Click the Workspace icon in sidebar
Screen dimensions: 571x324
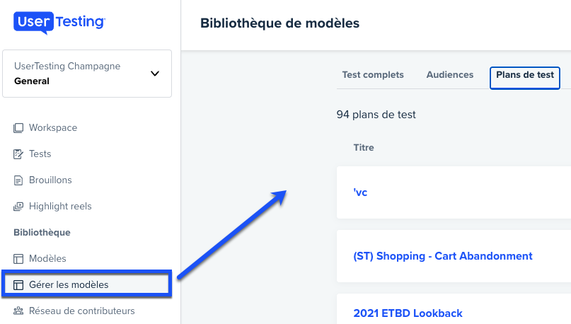click(18, 128)
